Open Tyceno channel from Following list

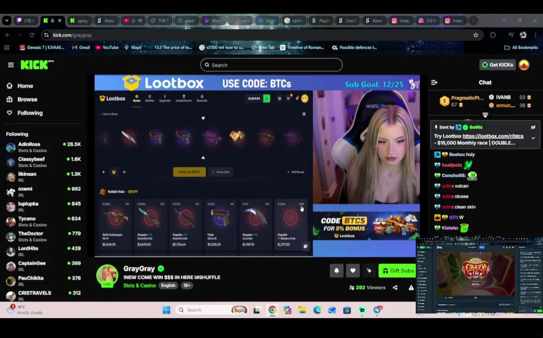click(43, 222)
